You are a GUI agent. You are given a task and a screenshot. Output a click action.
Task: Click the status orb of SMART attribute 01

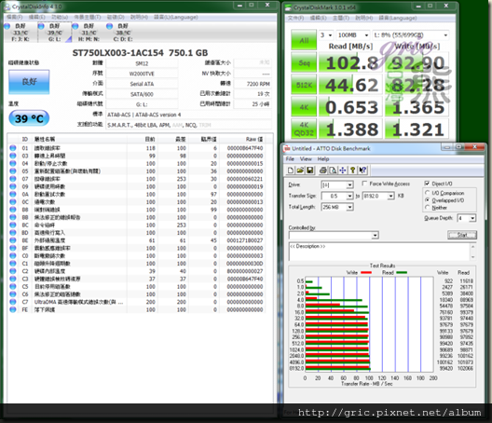[x=13, y=148]
